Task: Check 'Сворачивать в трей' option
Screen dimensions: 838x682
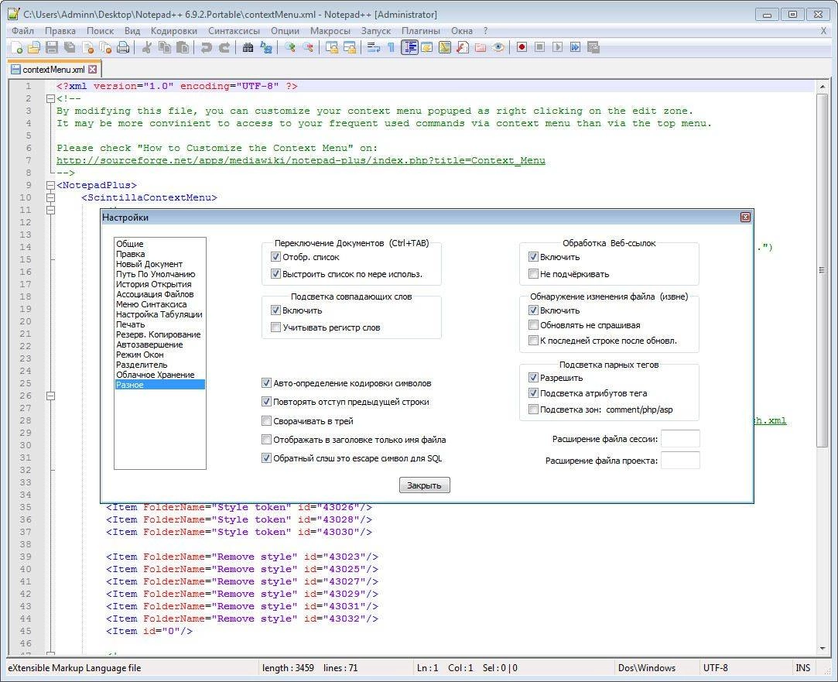Action: pyautogui.click(x=266, y=420)
